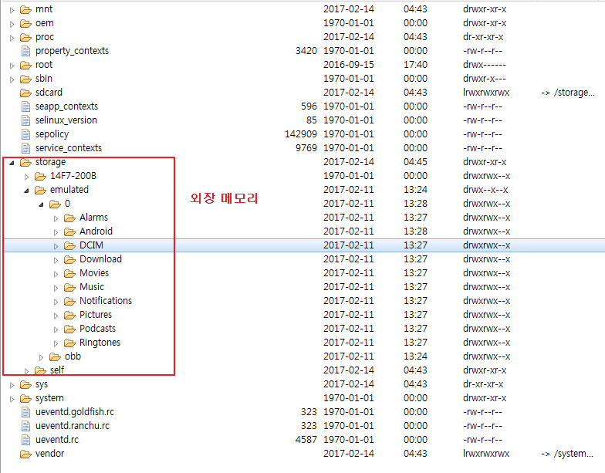Click the Alarms folder icon
605x473 pixels.
(x=69, y=218)
